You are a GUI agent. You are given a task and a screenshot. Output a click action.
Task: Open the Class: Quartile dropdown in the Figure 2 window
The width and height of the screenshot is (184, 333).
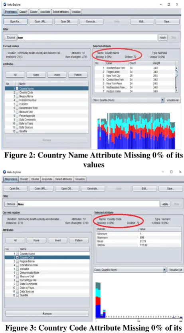click(162, 100)
